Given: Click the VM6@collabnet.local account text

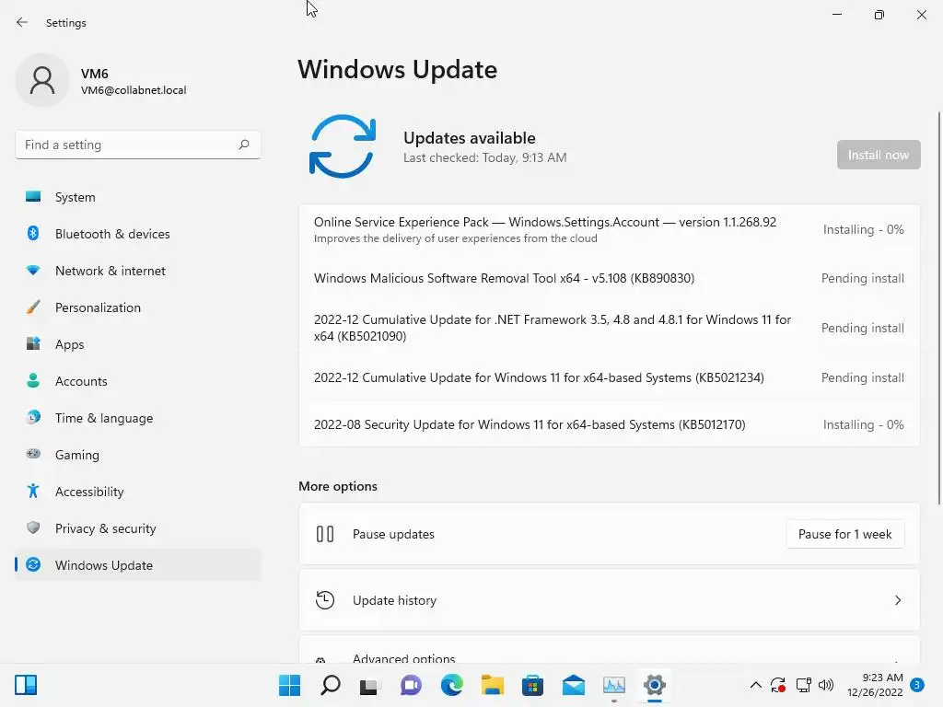Looking at the screenshot, I should point(134,90).
